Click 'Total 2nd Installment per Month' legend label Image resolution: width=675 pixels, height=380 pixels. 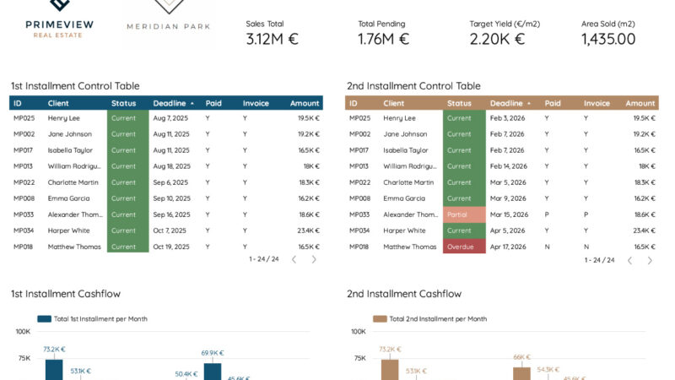(x=438, y=319)
